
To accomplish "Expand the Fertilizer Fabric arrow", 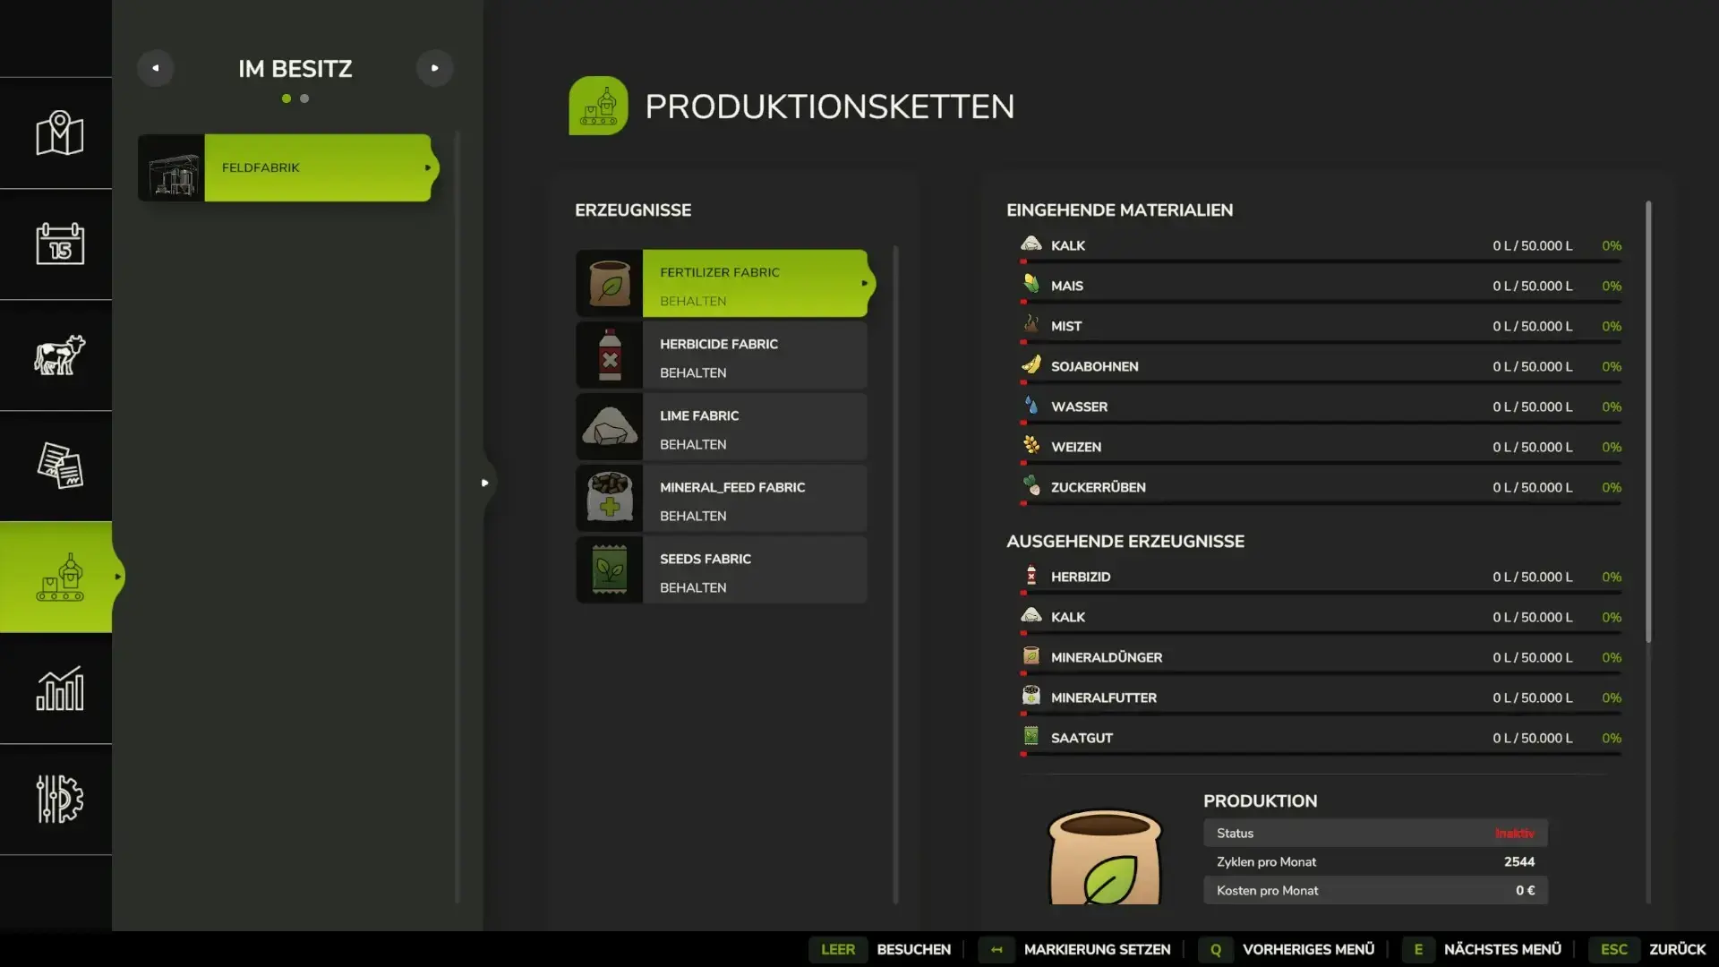I will pos(864,283).
